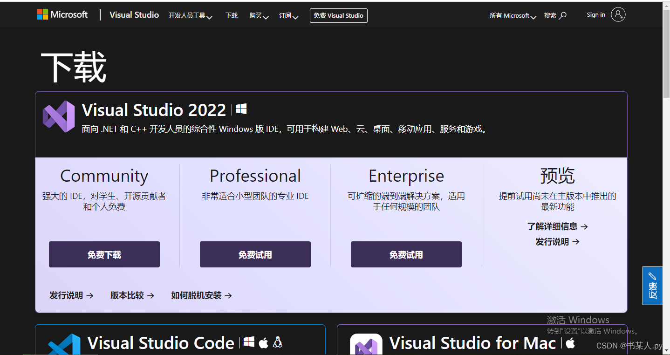The image size is (670, 355).
Task: Click the 非常适合小型团队的专业 IDE description
Action: tap(255, 196)
